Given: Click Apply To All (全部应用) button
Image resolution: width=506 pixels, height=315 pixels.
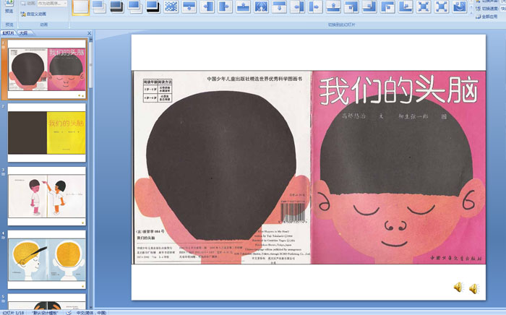Looking at the screenshot, I should click(x=486, y=17).
